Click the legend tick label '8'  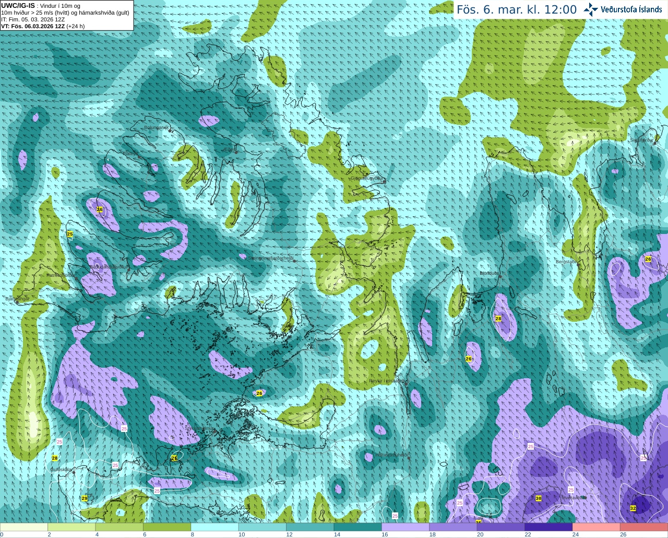pos(193,534)
